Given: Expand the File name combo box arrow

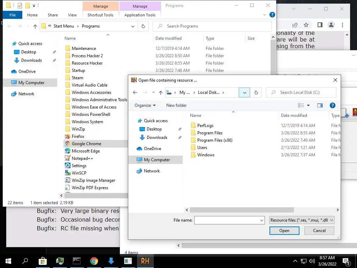Looking at the screenshot, I should click(261, 221).
